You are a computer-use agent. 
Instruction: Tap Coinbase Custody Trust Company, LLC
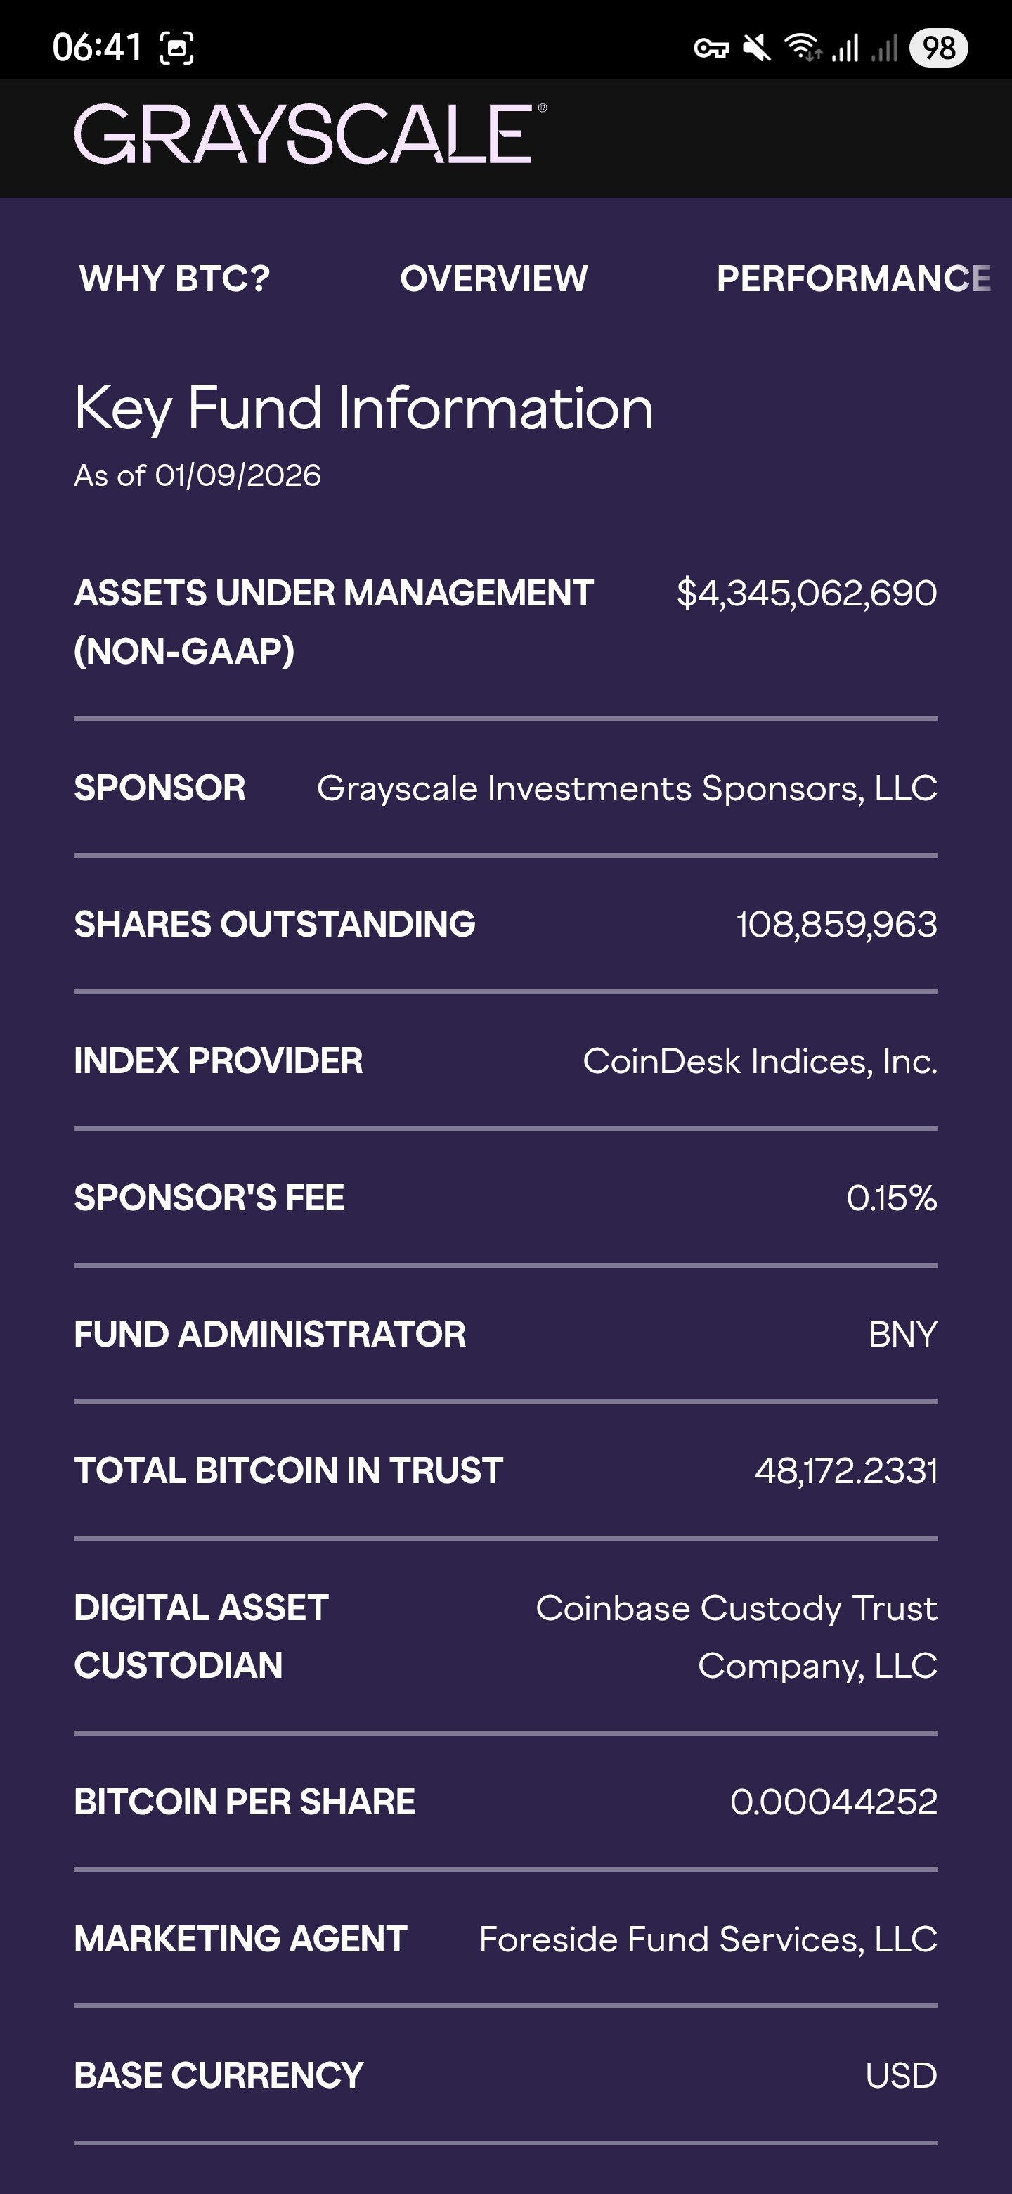(737, 1636)
